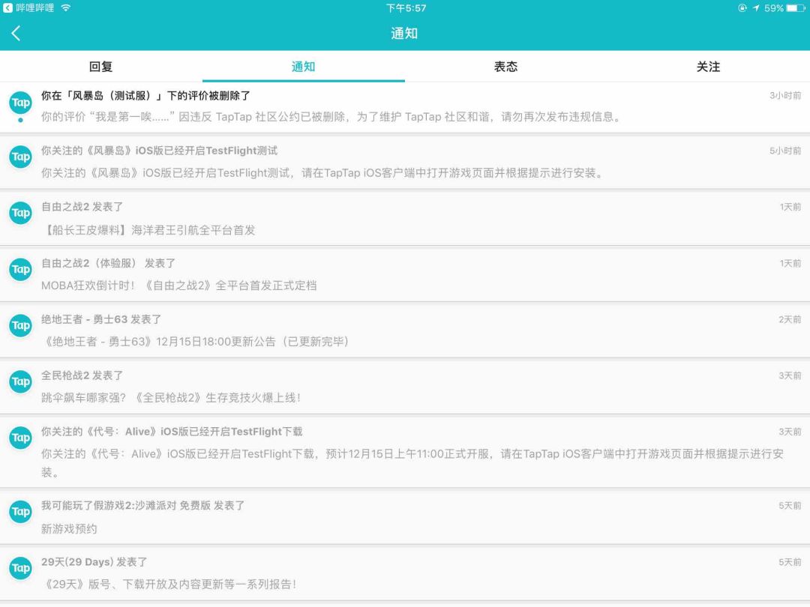This screenshot has height=607, width=810.
Task: Tap Tap avatar beside 29天(29 Days)
Action: (21, 568)
